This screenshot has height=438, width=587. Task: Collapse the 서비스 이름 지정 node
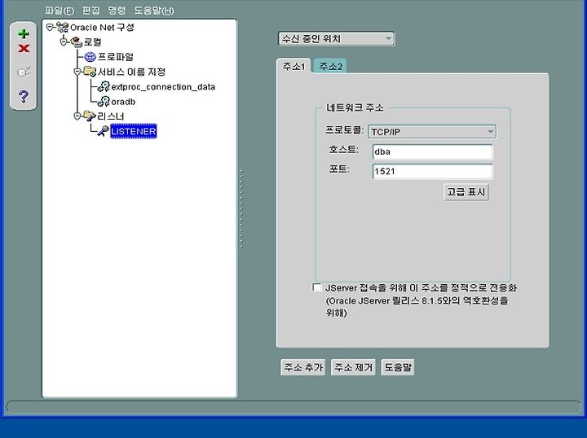coord(77,71)
